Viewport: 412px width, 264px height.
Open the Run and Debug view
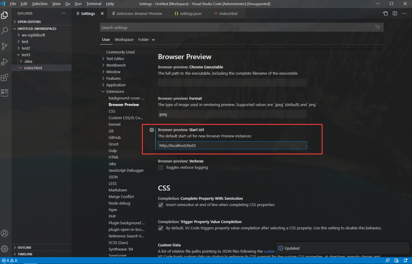4,62
